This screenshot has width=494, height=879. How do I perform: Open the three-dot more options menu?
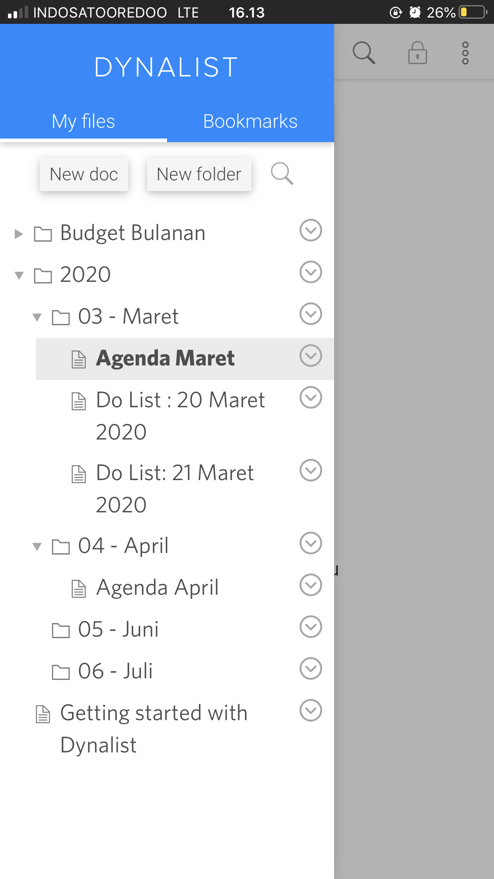[465, 53]
